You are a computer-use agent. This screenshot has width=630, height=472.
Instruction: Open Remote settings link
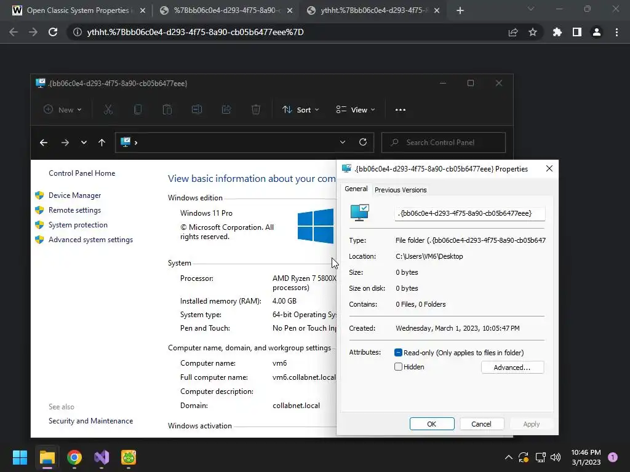(74, 210)
